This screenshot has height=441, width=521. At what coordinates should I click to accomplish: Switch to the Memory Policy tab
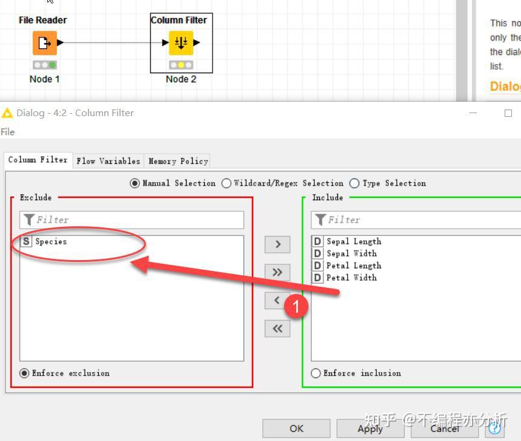[178, 161]
